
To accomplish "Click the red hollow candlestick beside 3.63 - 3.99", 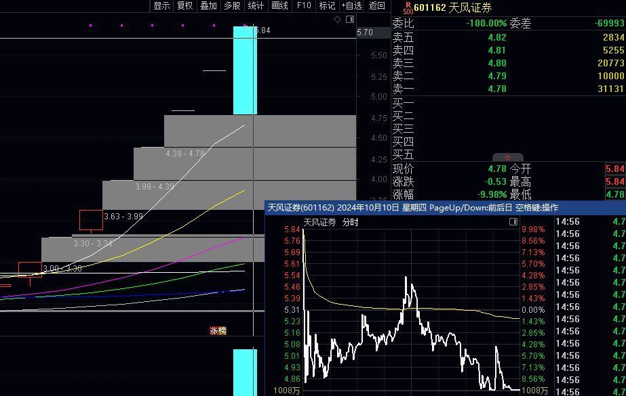I will click(x=91, y=220).
